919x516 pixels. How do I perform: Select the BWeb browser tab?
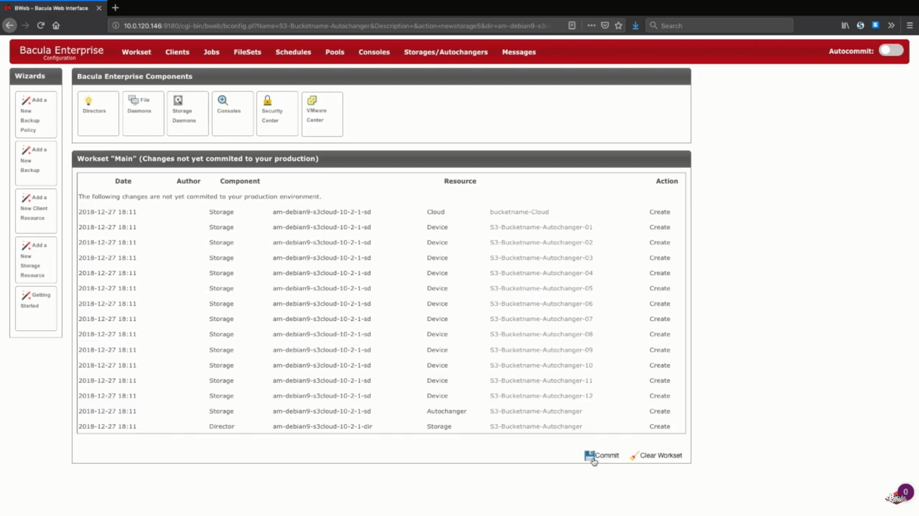52,8
